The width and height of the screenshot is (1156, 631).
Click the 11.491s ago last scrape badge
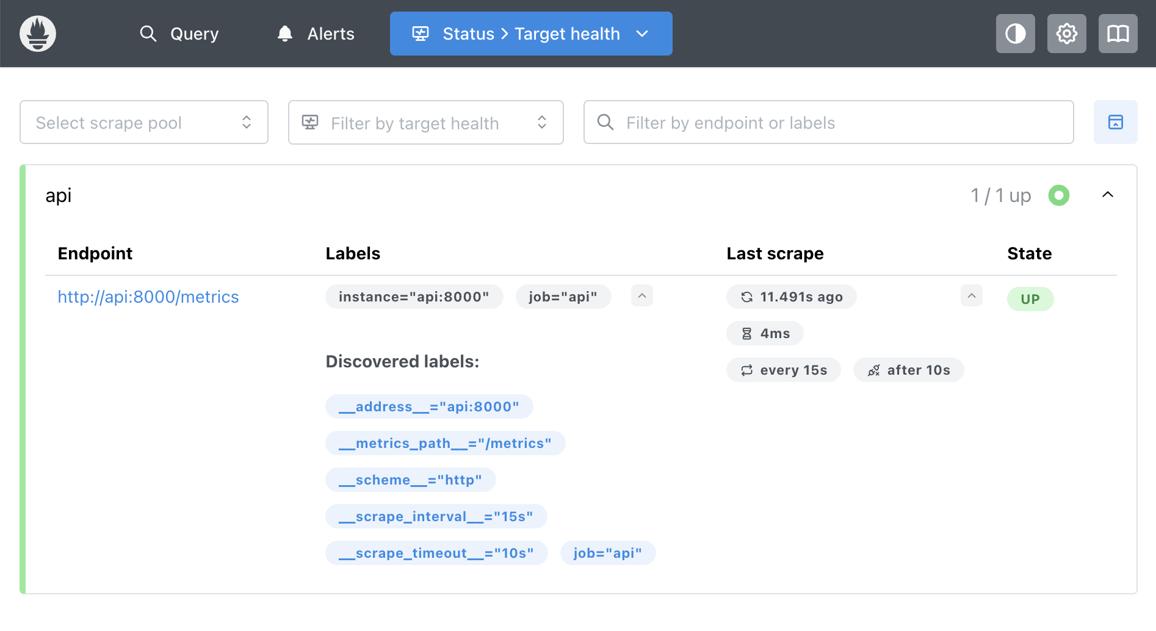click(791, 297)
